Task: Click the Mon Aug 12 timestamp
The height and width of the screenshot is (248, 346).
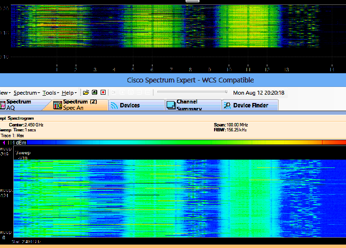Action: (259, 93)
